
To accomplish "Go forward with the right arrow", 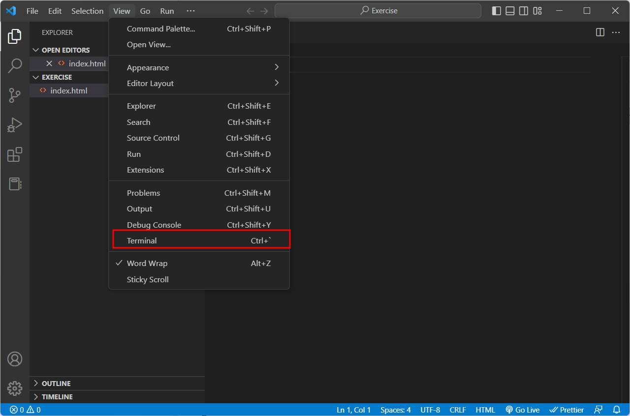I will 264,11.
